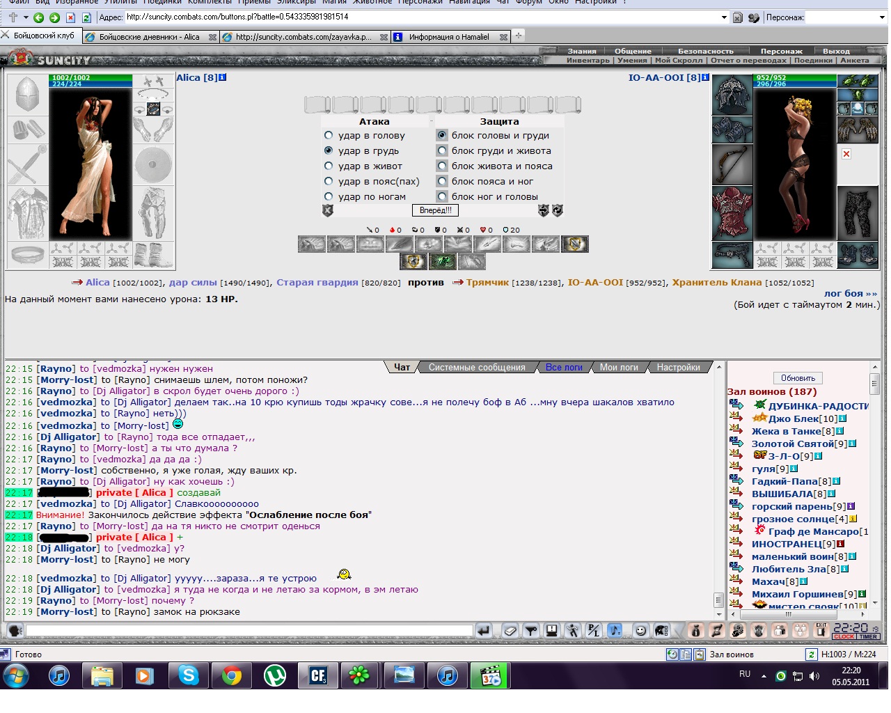Switch to the 'Бойцовский клуб' browser tab
This screenshot has width=891, height=713.
[x=40, y=36]
